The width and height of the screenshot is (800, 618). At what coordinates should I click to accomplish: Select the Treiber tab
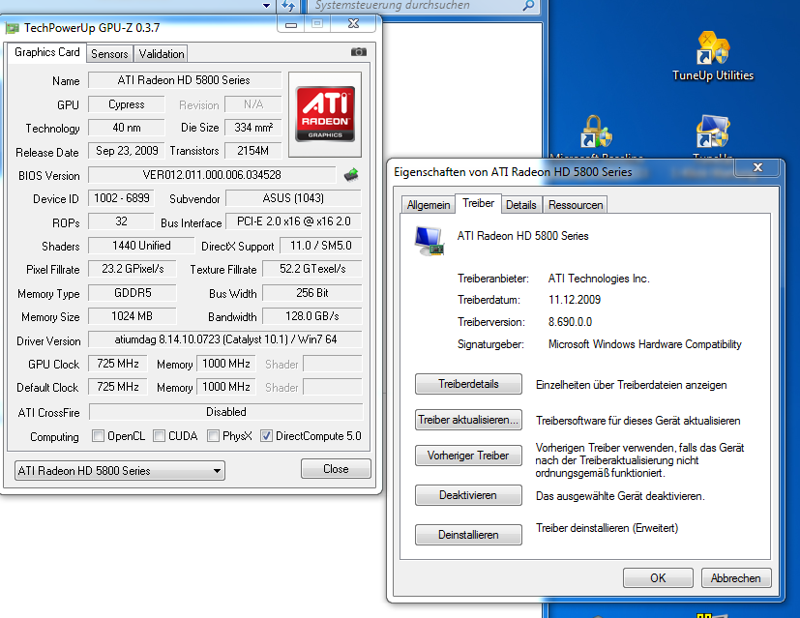478,203
